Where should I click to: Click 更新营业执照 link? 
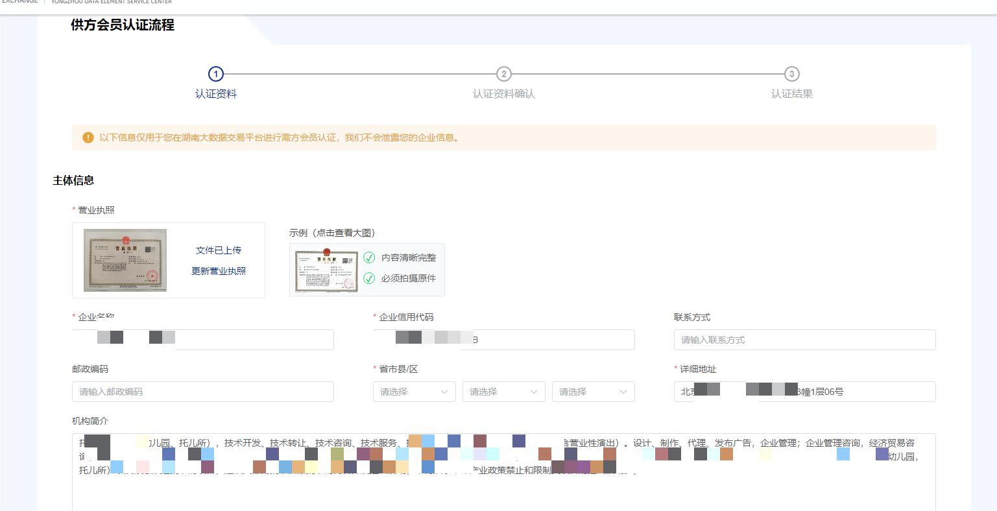pos(219,271)
